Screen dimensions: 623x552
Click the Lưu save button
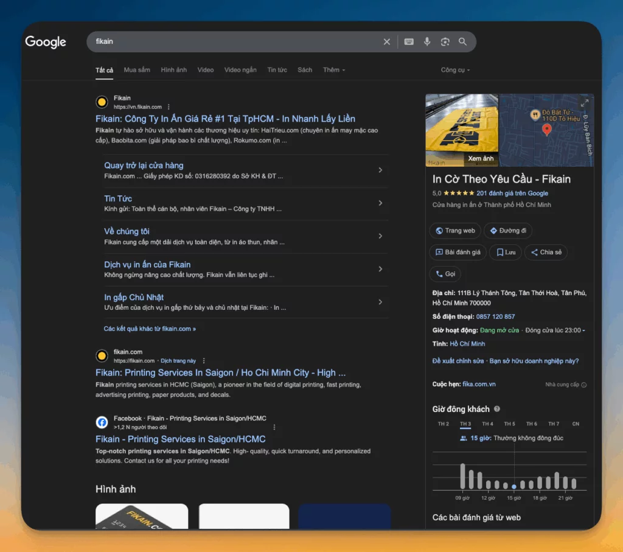[x=506, y=253]
